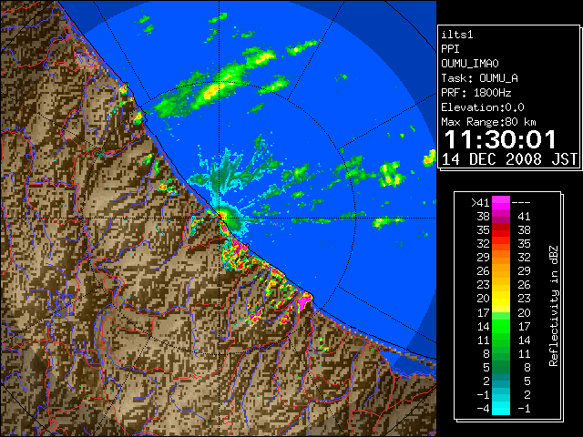Click the '14 DEC 2008 JST' date
Image resolution: width=583 pixels, height=437 pixels.
(x=509, y=159)
